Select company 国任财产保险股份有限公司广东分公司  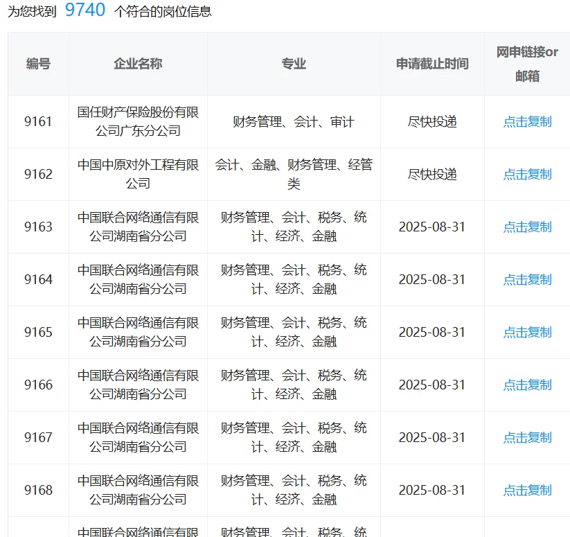pos(138,121)
